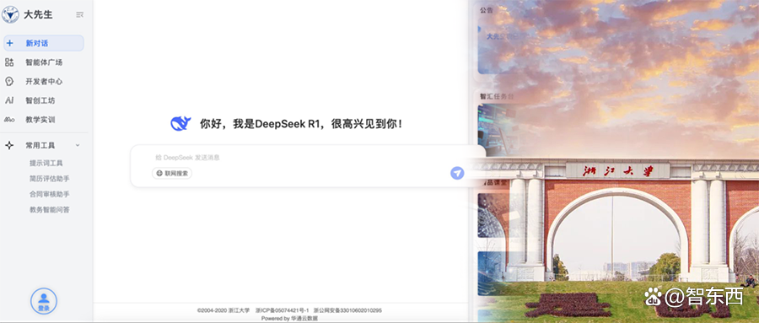Open 提示词工具
Screen dimensions: 759x323
pyautogui.click(x=46, y=164)
